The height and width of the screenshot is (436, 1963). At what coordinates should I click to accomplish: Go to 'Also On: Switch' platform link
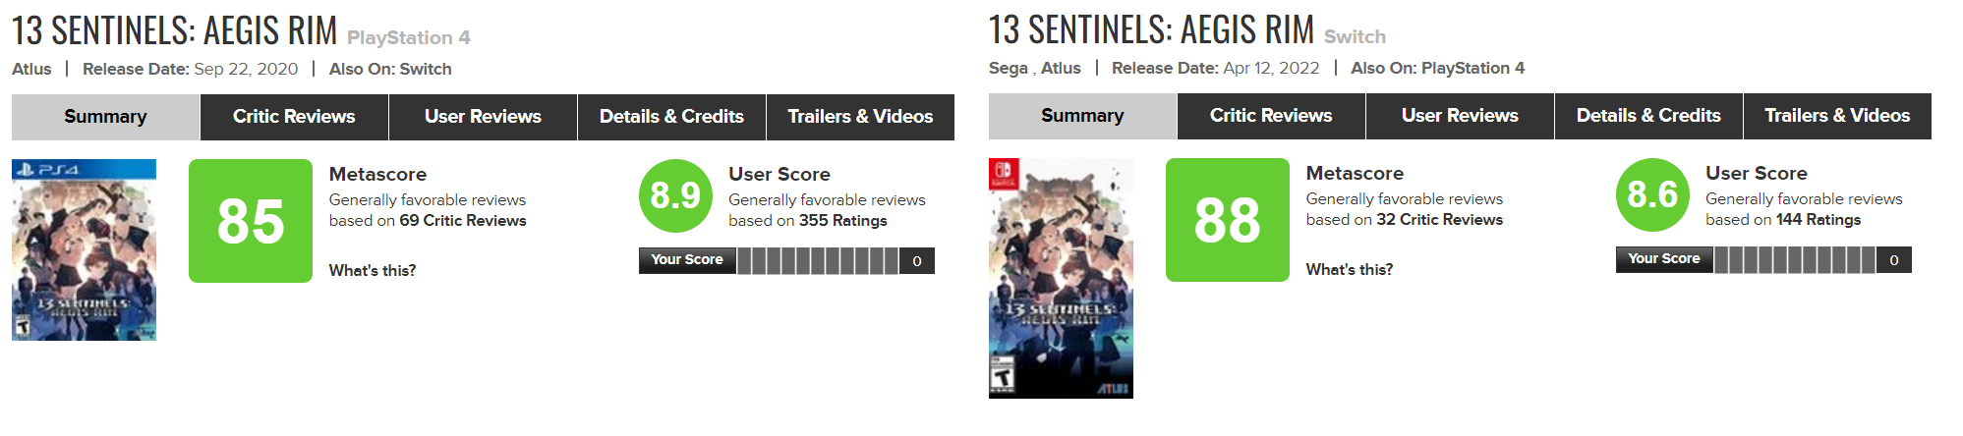click(x=426, y=69)
